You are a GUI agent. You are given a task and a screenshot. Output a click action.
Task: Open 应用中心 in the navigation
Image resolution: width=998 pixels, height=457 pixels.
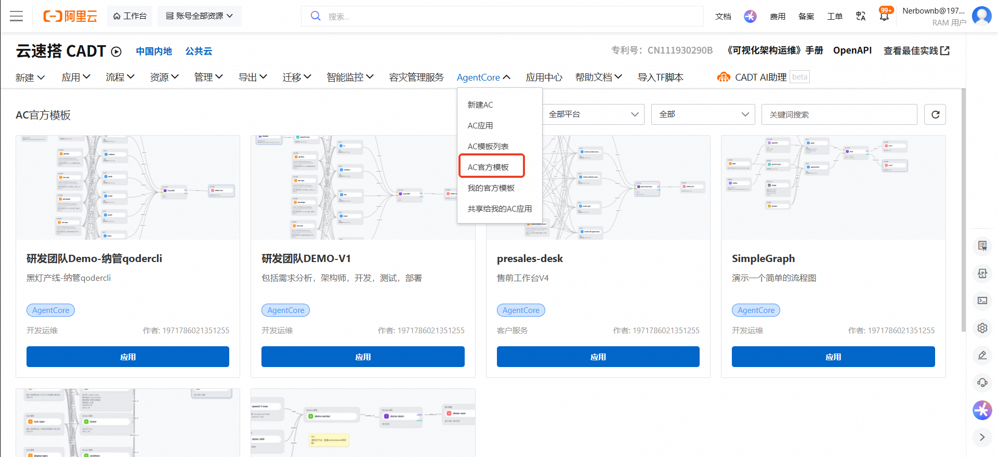coord(544,77)
